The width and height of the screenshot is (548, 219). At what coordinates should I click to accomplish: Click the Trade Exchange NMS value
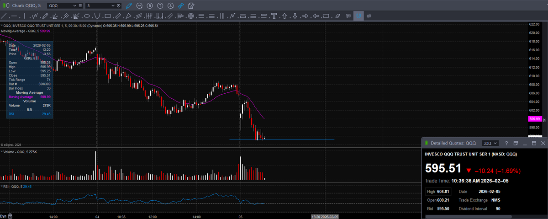[x=496, y=200]
